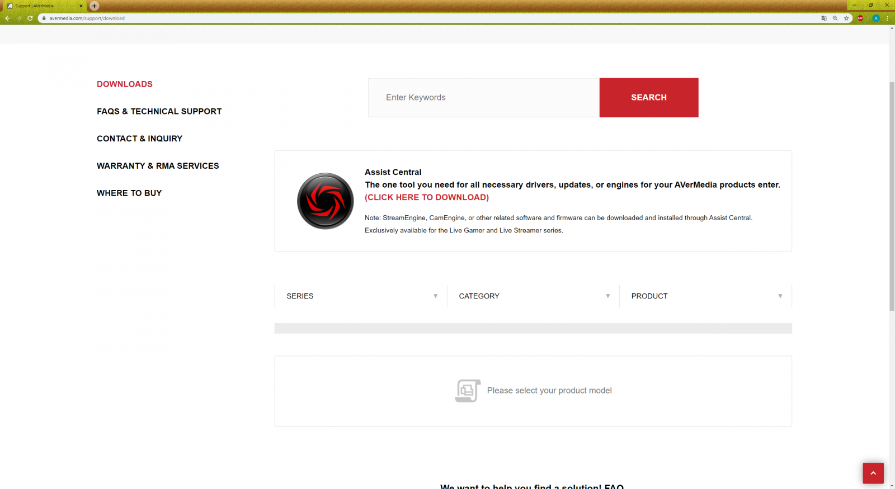This screenshot has height=489, width=895.
Task: Click the Assist Central heading text
Action: pyautogui.click(x=393, y=172)
